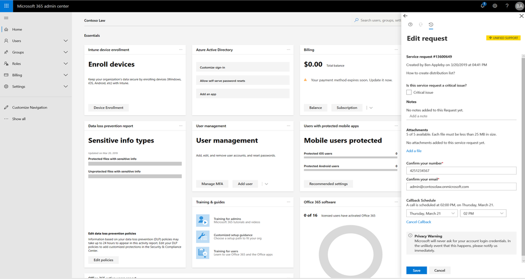Screen dimensions: 525x279
Task: Check the Critical issue checkbox
Action: click(x=409, y=92)
